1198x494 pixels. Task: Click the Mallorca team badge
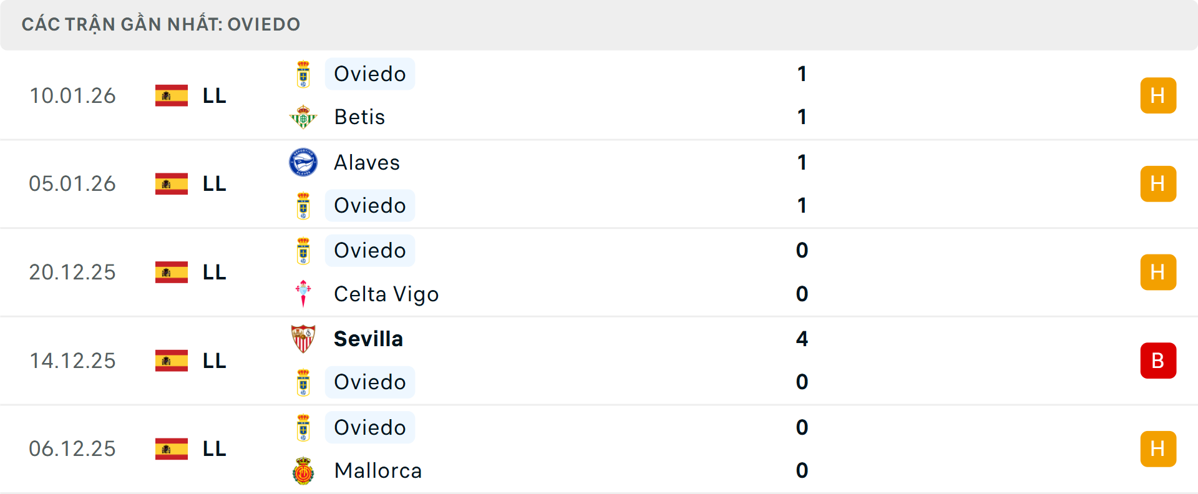pos(304,471)
